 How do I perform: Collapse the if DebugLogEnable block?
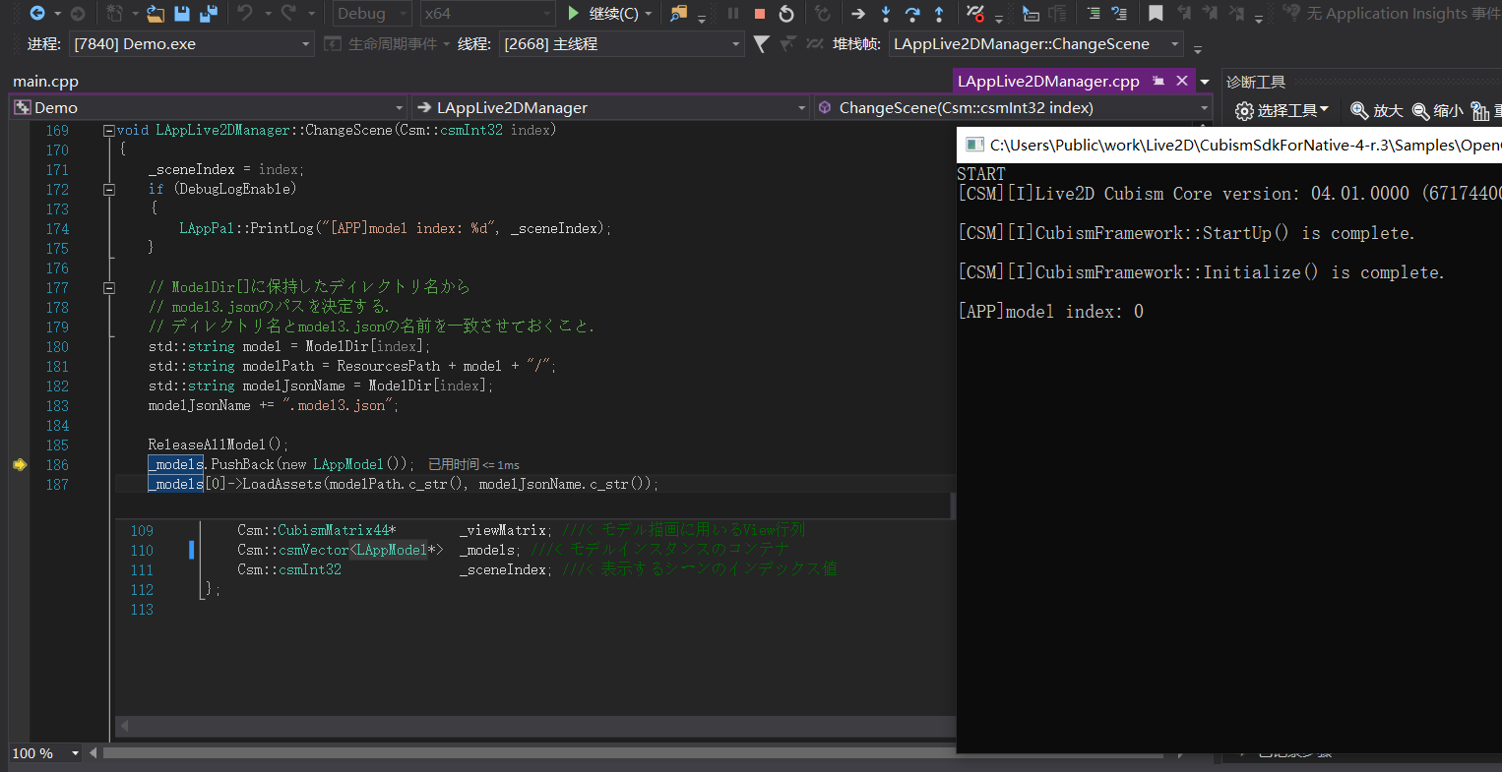[109, 189]
